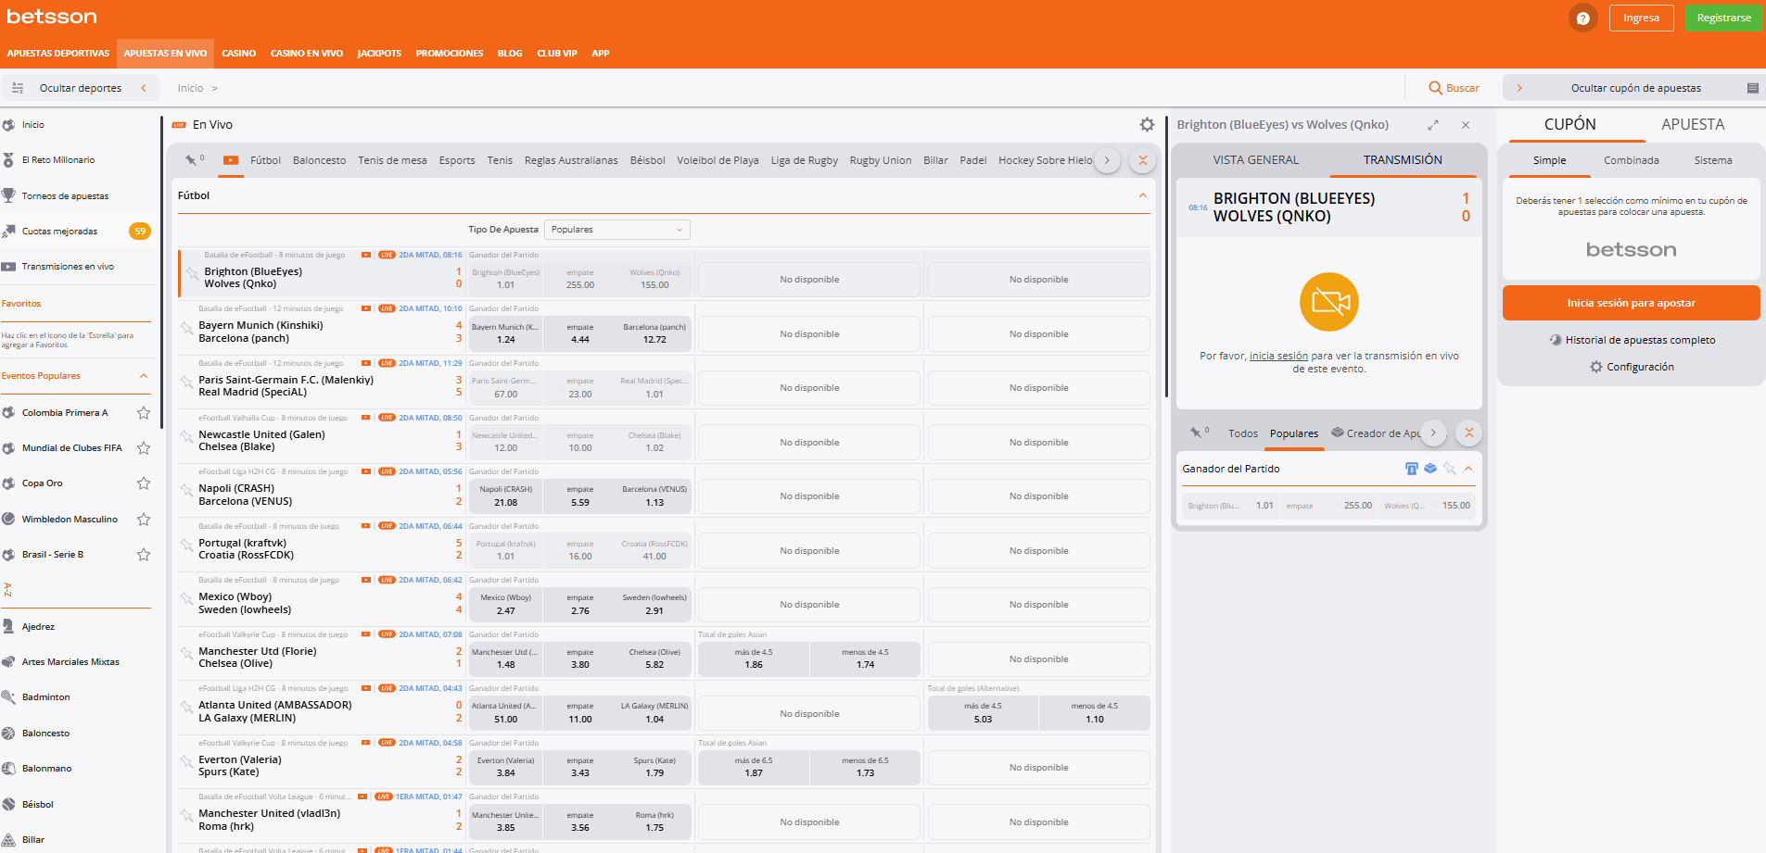1766x853 pixels.
Task: Favorite Brasil - Serie B with star
Action: coord(144,555)
